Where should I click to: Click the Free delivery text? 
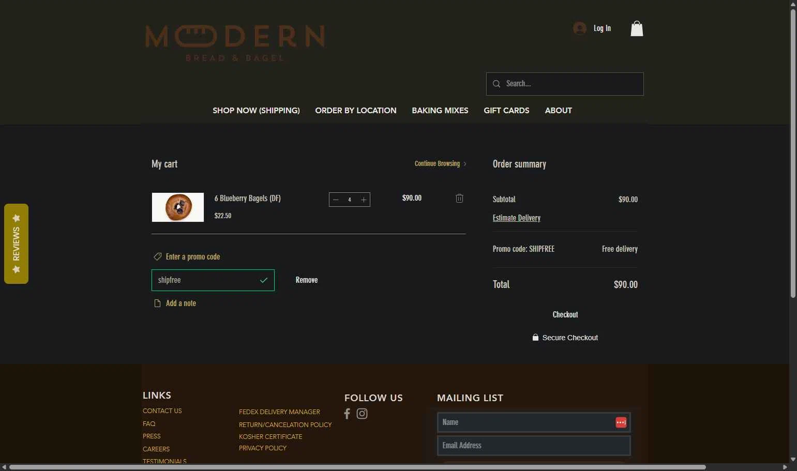tap(620, 249)
